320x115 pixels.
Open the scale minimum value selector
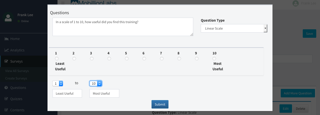click(x=58, y=83)
